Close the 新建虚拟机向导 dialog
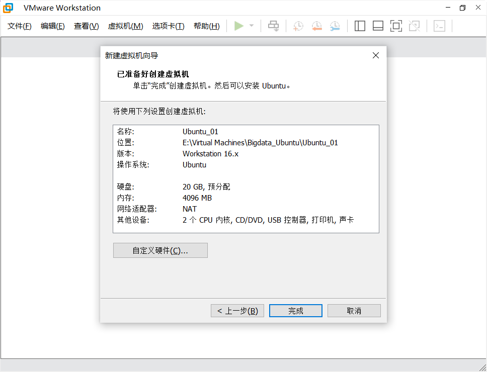Screen dimensions: 487x372 [376, 55]
